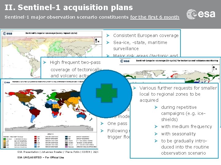Viewport: 221px width, 165px height.
Task: Click bullet arrow beside Various further requests
Action: coord(134,88)
